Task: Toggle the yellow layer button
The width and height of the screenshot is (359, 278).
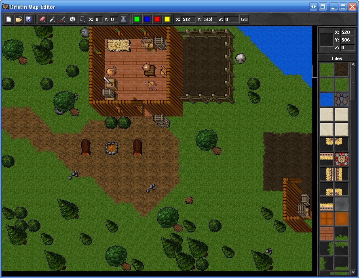Action: 167,19
